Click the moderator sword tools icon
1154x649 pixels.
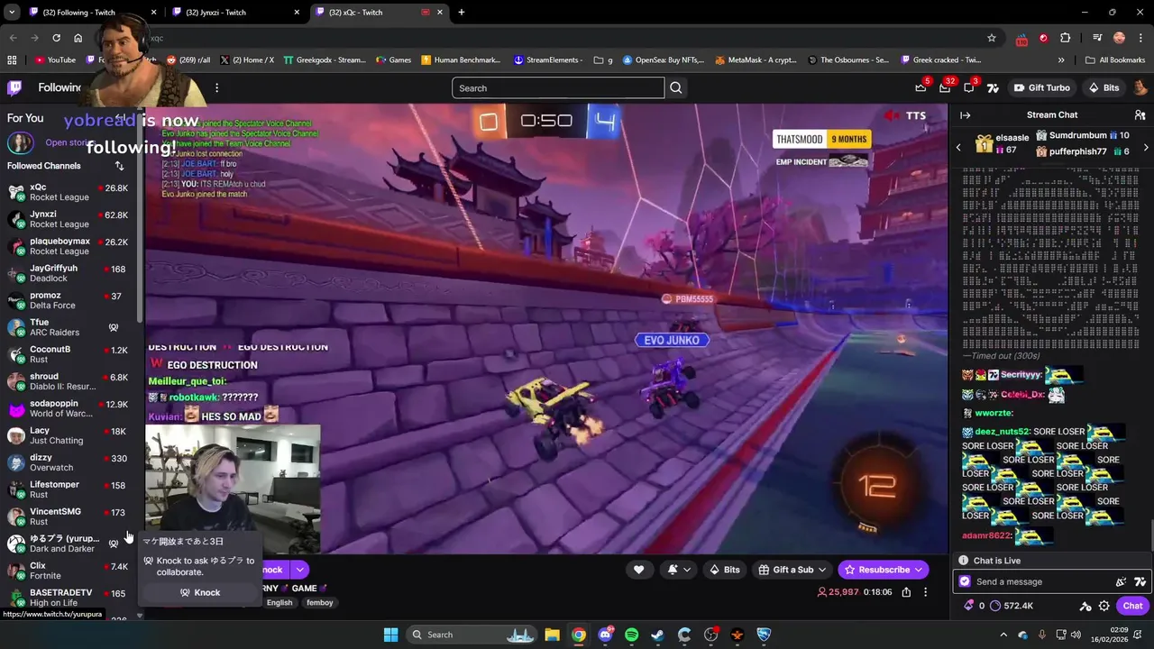[1085, 606]
